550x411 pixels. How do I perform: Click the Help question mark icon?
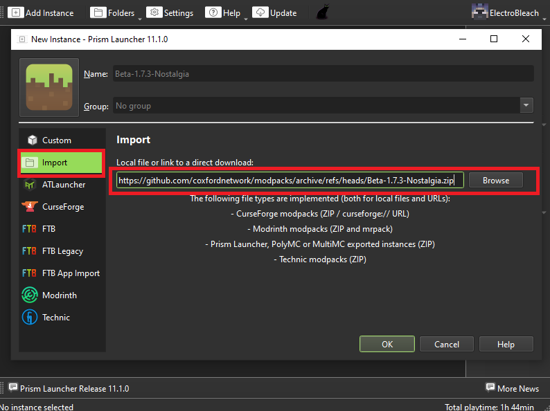pyautogui.click(x=213, y=12)
